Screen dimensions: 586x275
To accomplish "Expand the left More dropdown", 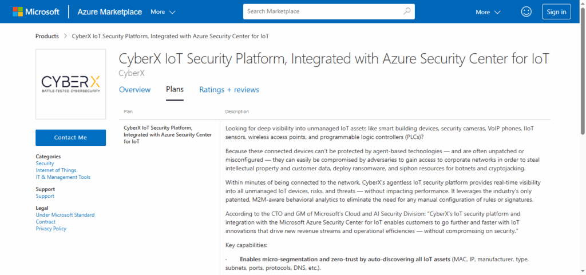I will click(163, 11).
